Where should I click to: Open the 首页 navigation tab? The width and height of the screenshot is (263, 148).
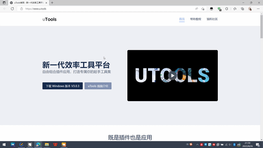(182, 19)
